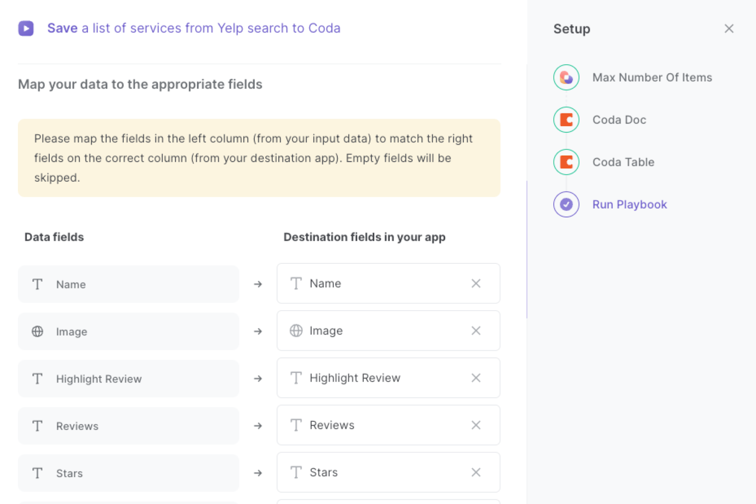Click the text icon in the Reviews destination field
This screenshot has height=504, width=756.
tap(296, 425)
